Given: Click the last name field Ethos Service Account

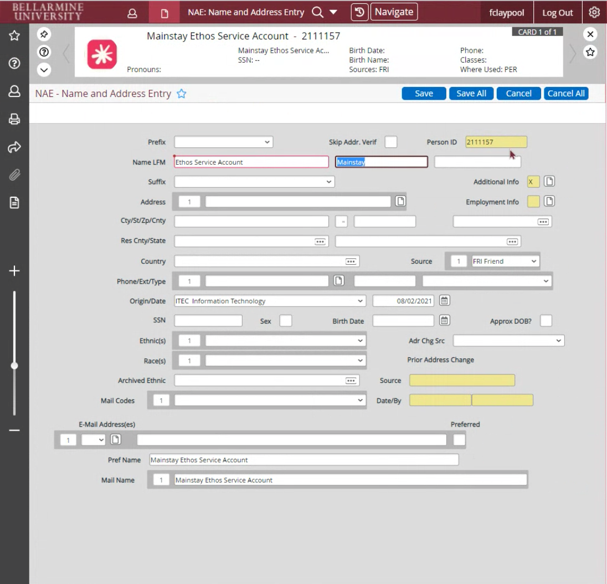Looking at the screenshot, I should pos(251,162).
